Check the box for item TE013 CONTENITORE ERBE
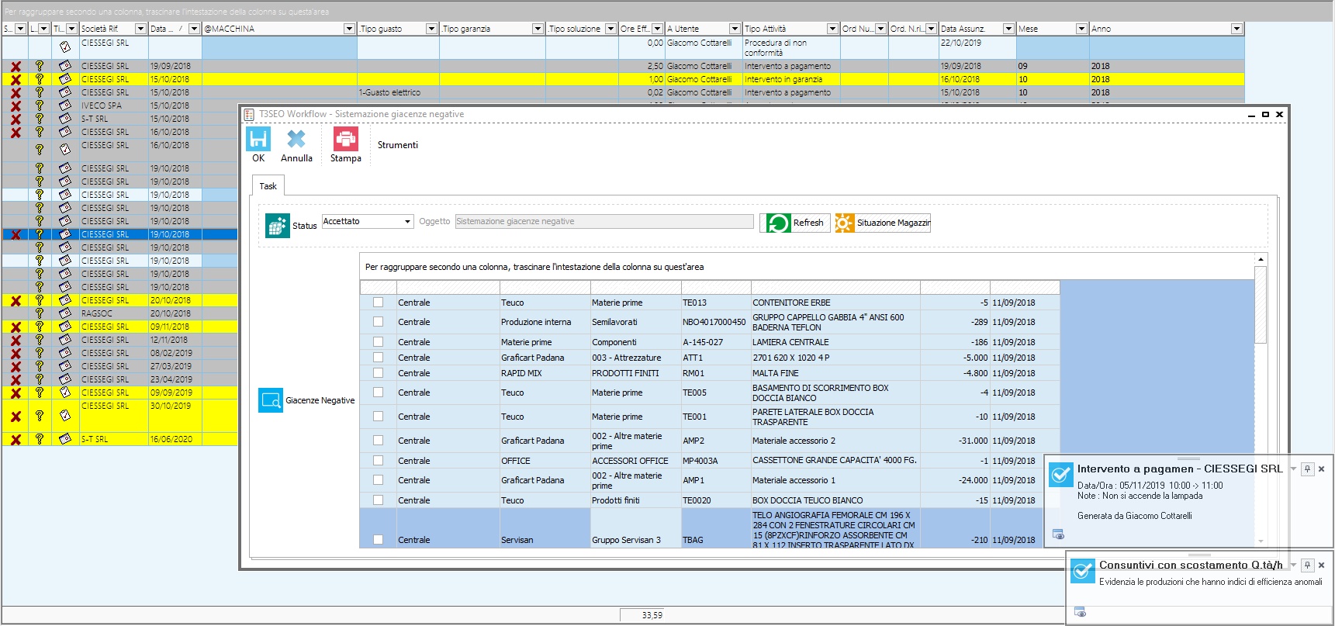 (x=378, y=303)
